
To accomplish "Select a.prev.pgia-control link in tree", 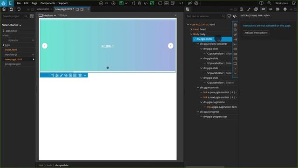I will (218, 92).
